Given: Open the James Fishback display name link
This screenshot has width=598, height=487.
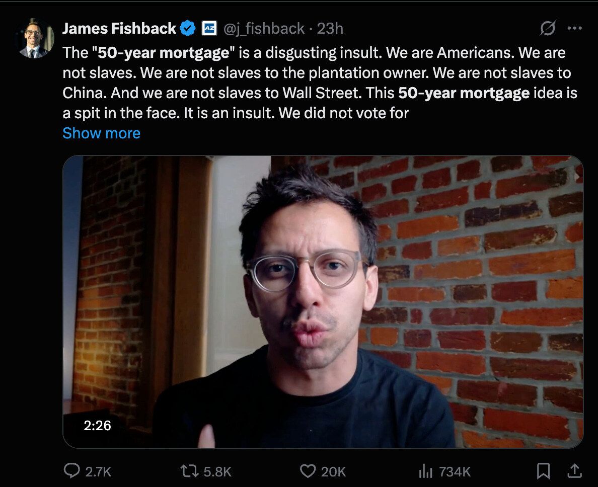Looking at the screenshot, I should point(119,29).
